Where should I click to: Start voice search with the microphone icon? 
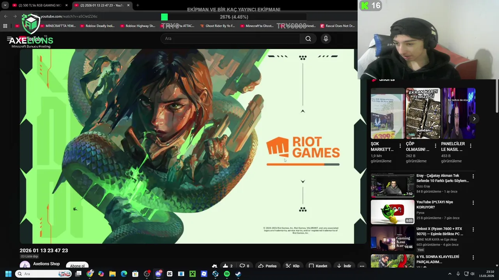tap(326, 38)
